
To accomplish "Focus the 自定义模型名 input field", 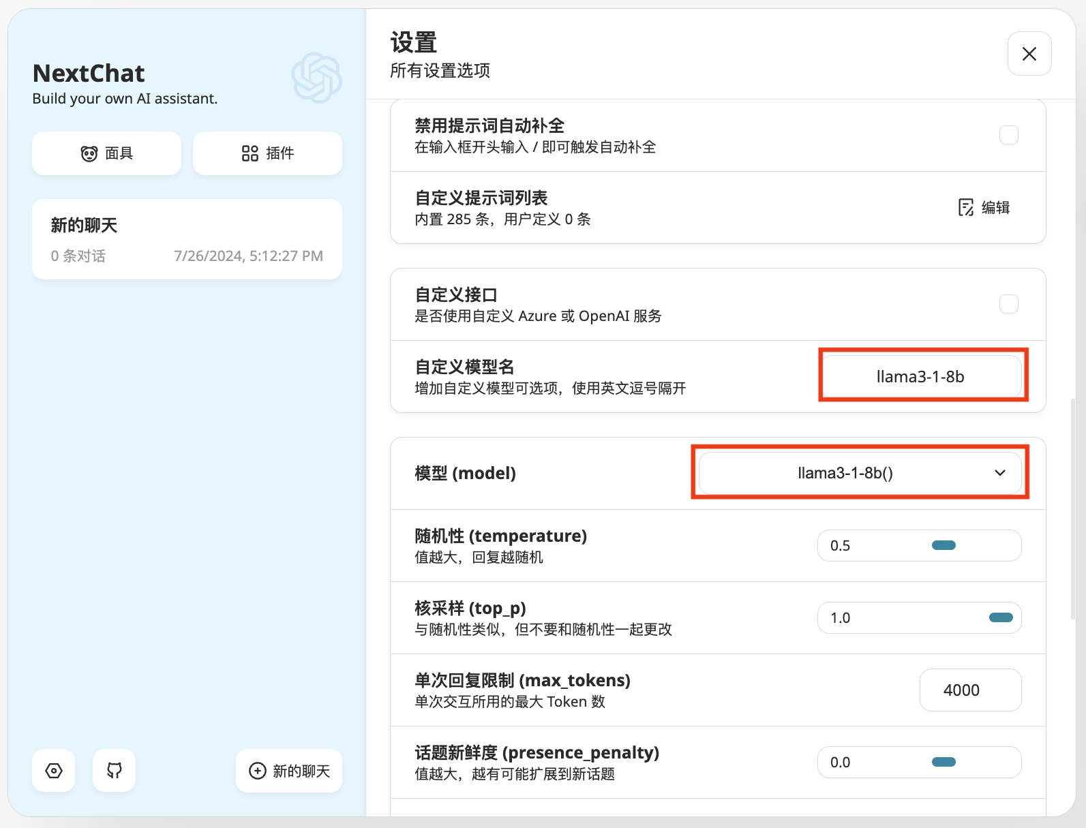I will 920,376.
